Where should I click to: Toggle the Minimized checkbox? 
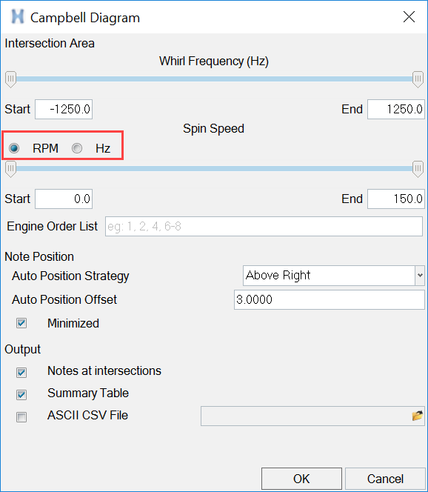coord(21,323)
